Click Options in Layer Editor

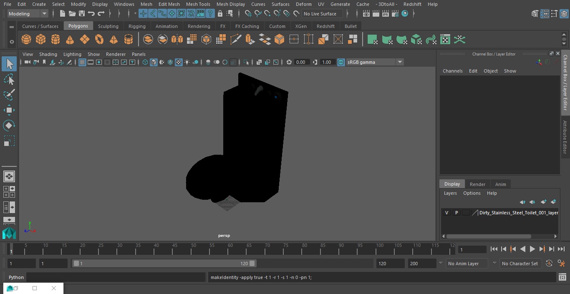pos(472,193)
